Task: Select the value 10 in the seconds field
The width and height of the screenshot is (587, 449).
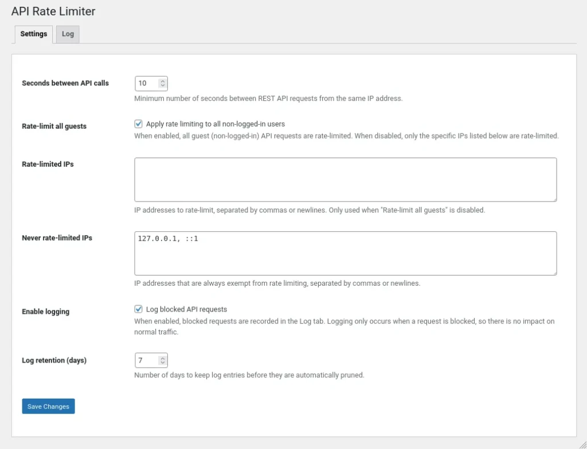Action: tap(142, 83)
